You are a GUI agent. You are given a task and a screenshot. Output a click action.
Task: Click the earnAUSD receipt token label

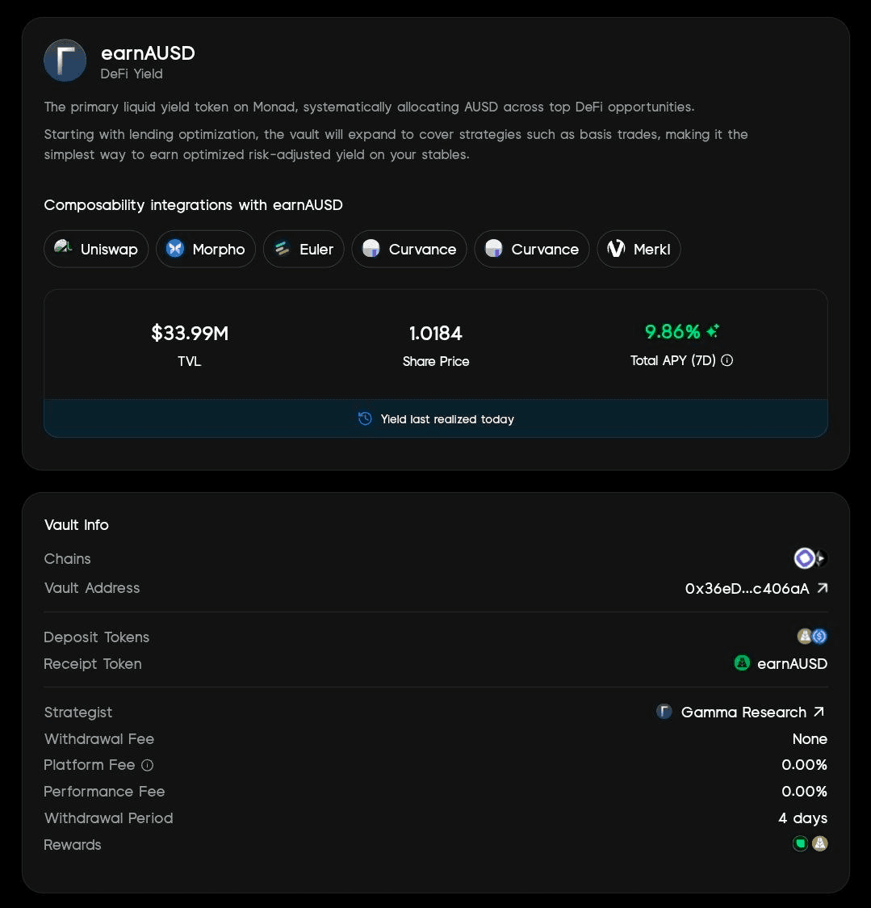click(x=792, y=663)
